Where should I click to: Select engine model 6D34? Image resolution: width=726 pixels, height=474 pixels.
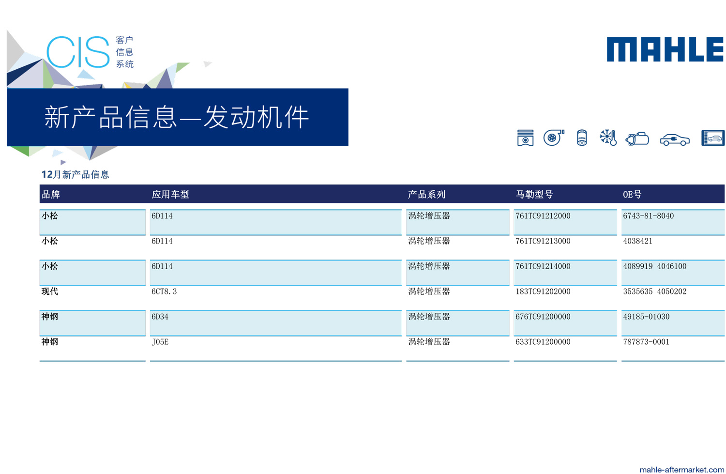[160, 317]
